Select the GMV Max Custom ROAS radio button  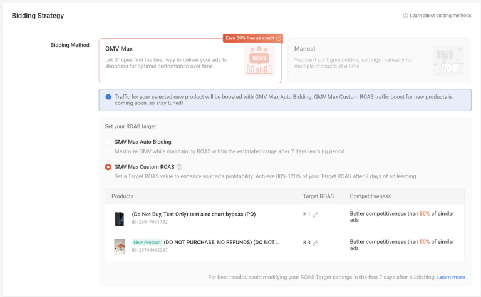click(108, 167)
